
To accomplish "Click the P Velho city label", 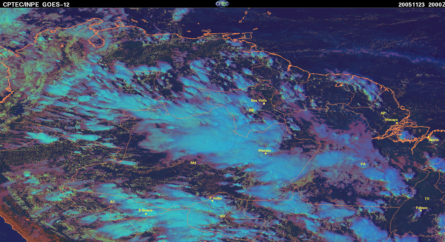I will coord(216,198).
